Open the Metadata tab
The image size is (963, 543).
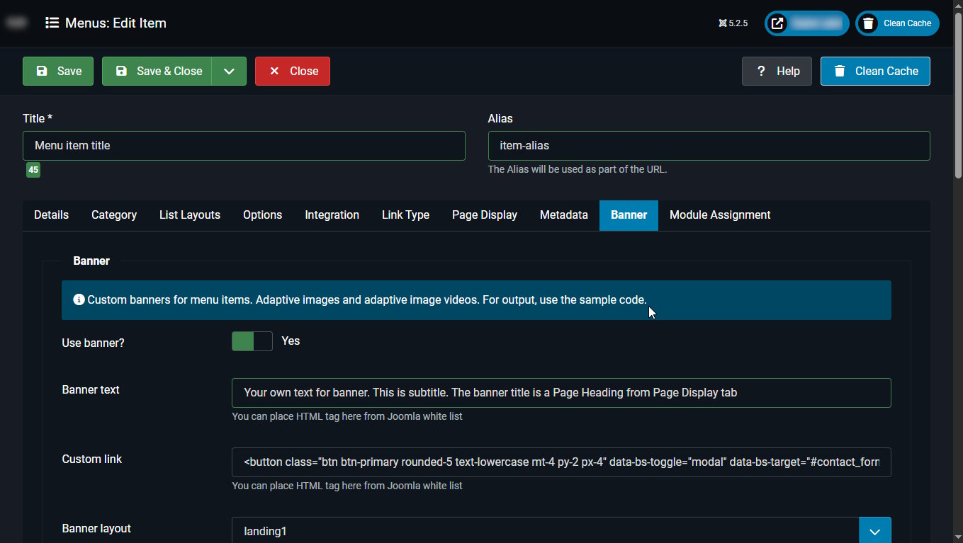(x=564, y=215)
